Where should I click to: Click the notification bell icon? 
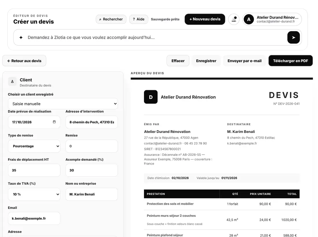tap(234, 19)
